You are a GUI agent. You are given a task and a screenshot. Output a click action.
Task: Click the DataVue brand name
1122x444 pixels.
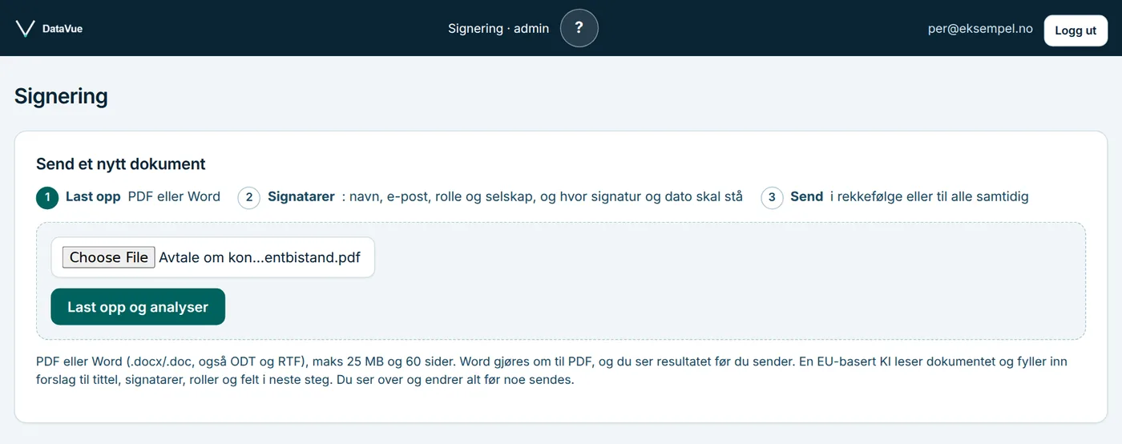[63, 29]
